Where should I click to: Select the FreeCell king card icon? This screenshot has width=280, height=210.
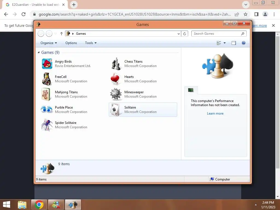[x=46, y=79]
